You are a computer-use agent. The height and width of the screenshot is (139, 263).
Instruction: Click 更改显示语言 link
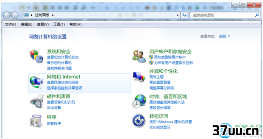point(160,107)
